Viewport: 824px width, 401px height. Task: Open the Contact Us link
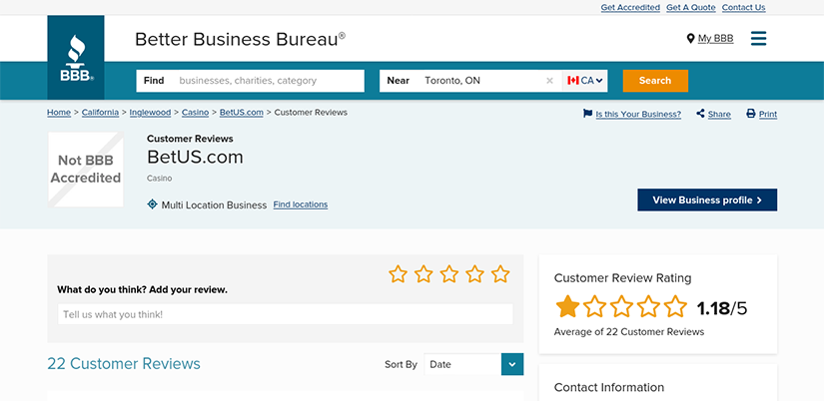tap(743, 7)
